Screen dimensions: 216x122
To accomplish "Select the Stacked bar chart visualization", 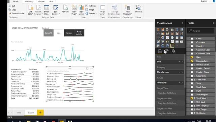I will pos(158,29).
